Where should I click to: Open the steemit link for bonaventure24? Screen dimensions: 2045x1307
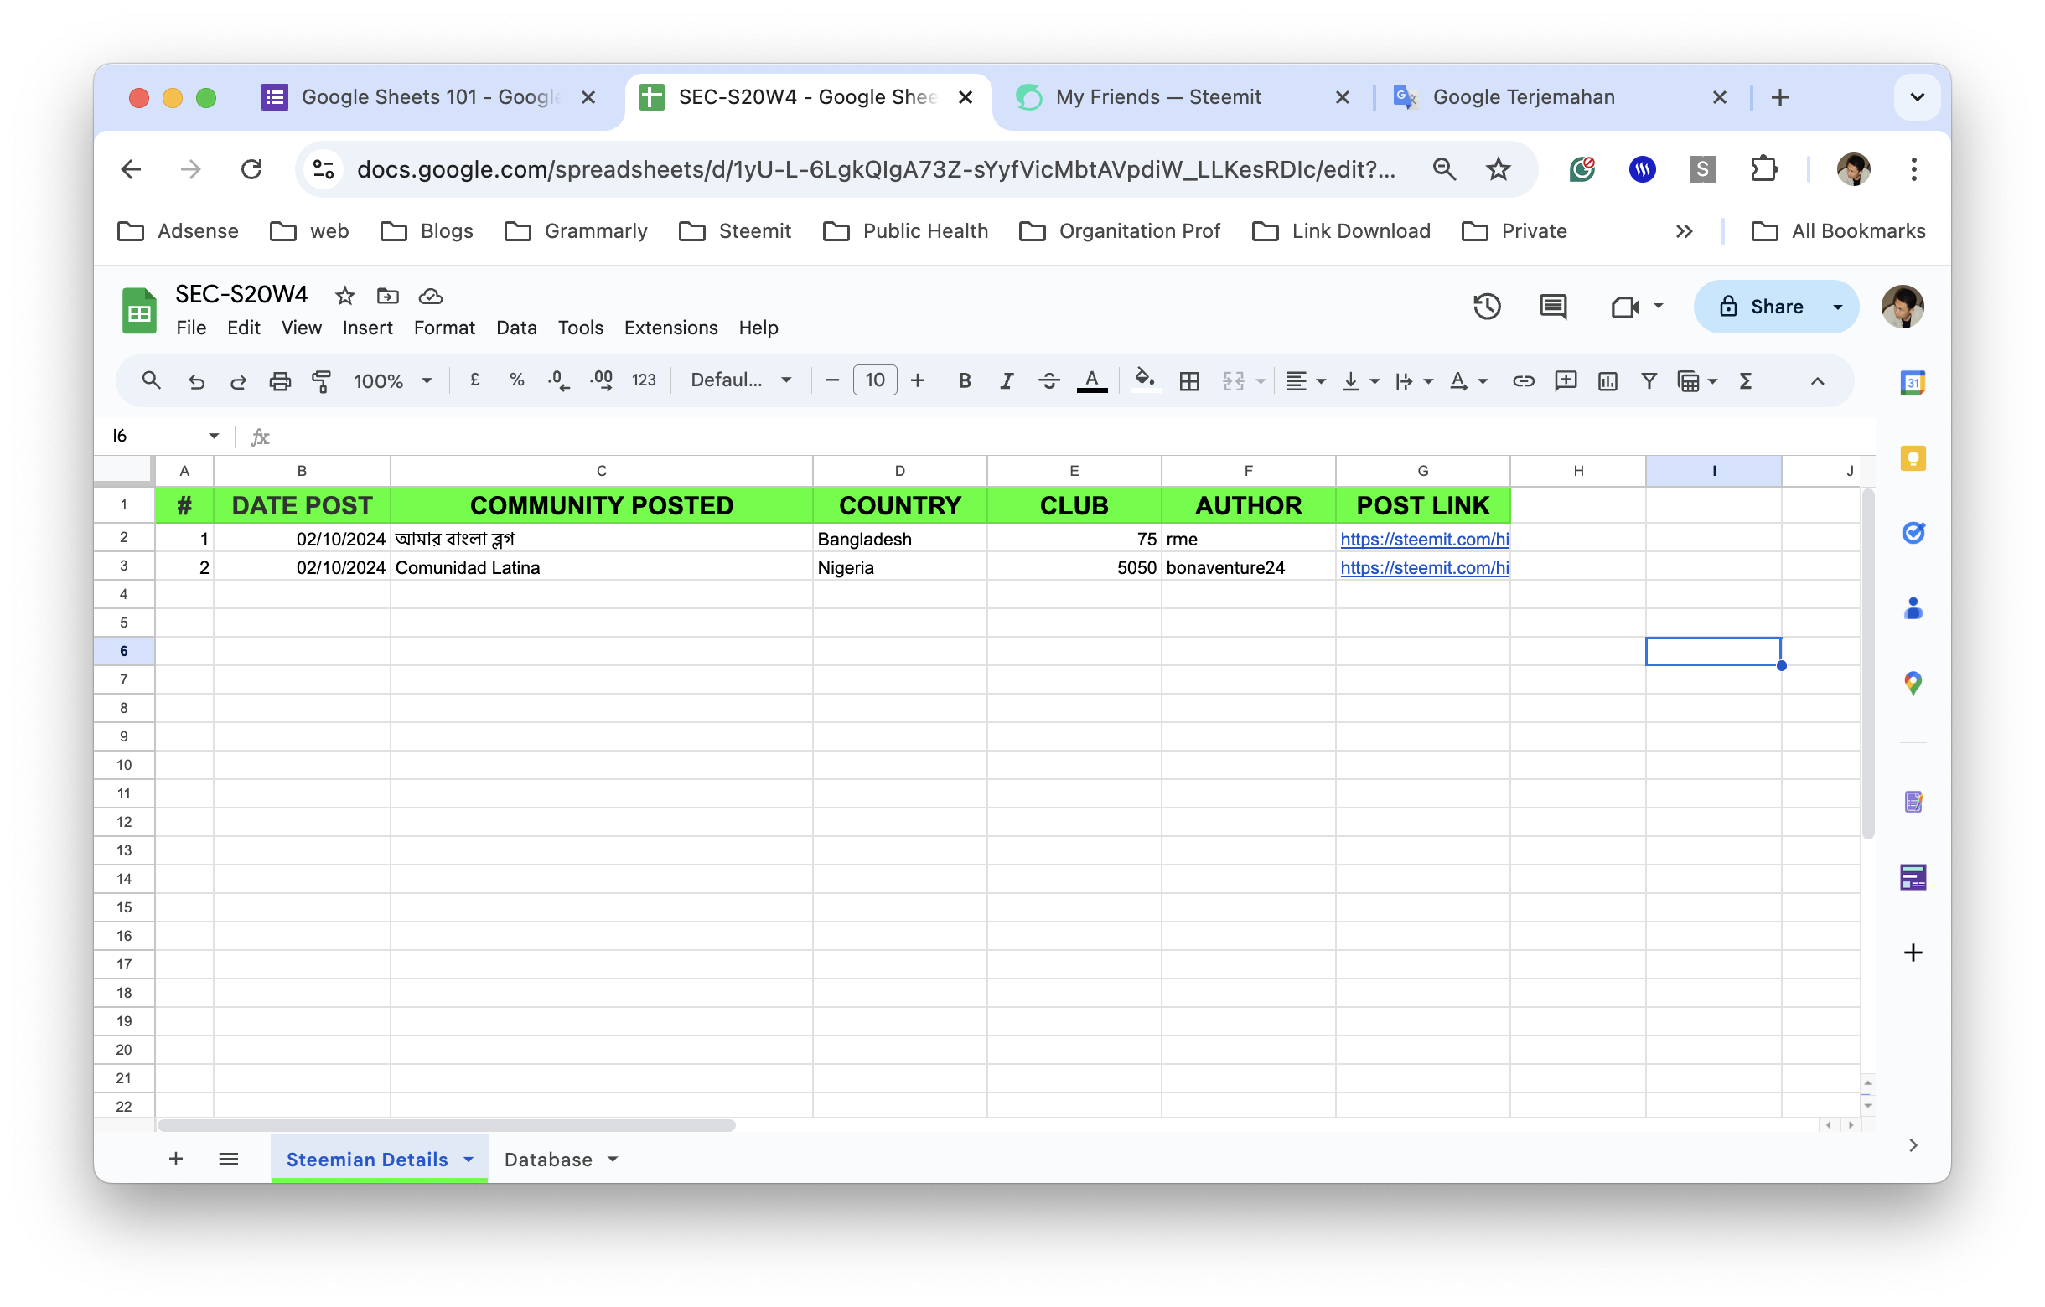tap(1423, 568)
